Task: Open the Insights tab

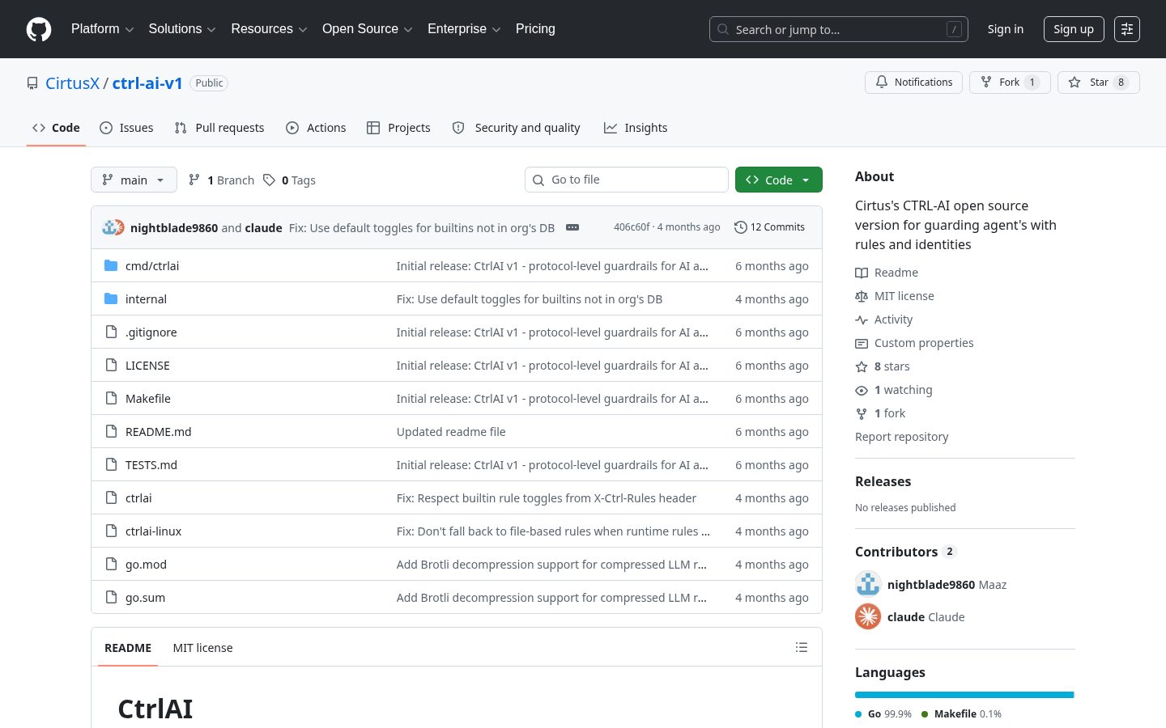Action: coord(636,128)
